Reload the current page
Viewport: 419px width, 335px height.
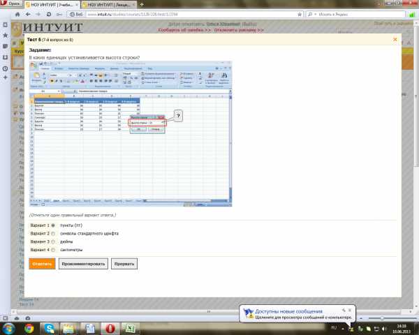[x=49, y=15]
